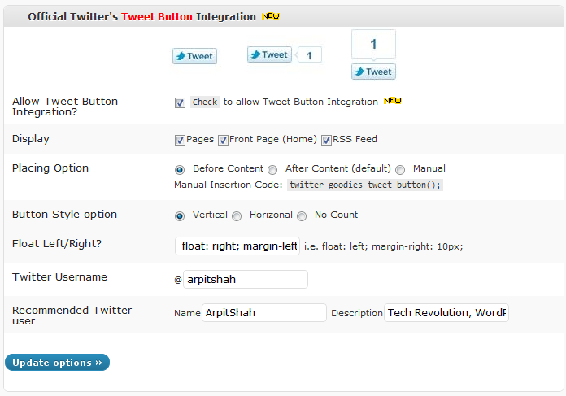This screenshot has width=566, height=396.
Task: Click the Twitter Username field containing arpitshah
Action: 246,280
